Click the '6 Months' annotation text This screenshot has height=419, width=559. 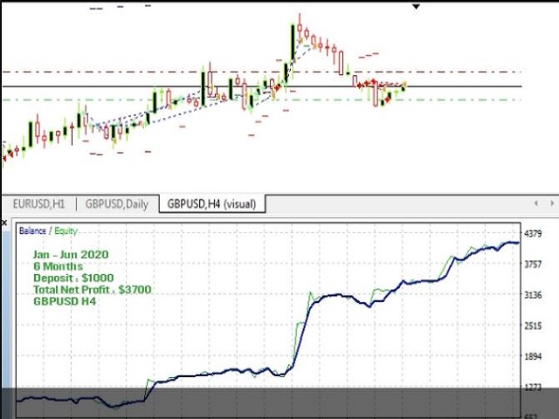(59, 266)
